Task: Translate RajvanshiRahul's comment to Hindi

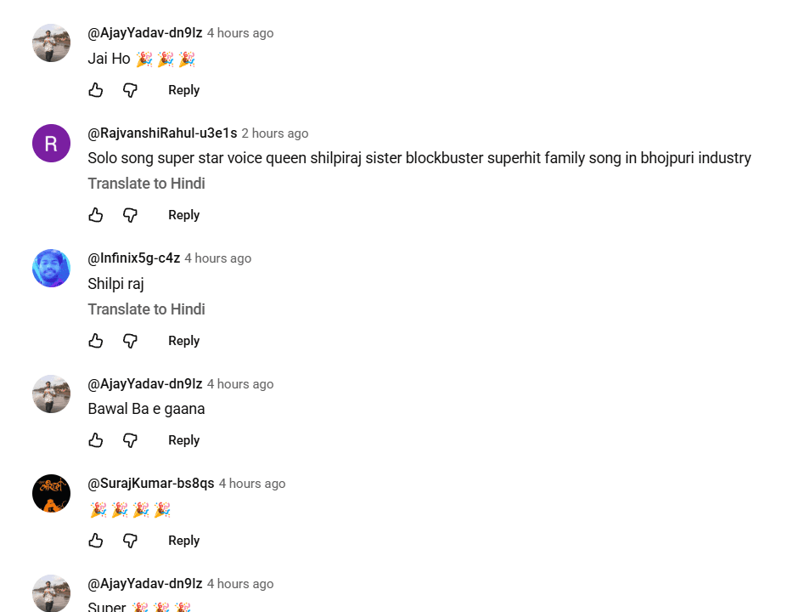Action: pyautogui.click(x=146, y=184)
